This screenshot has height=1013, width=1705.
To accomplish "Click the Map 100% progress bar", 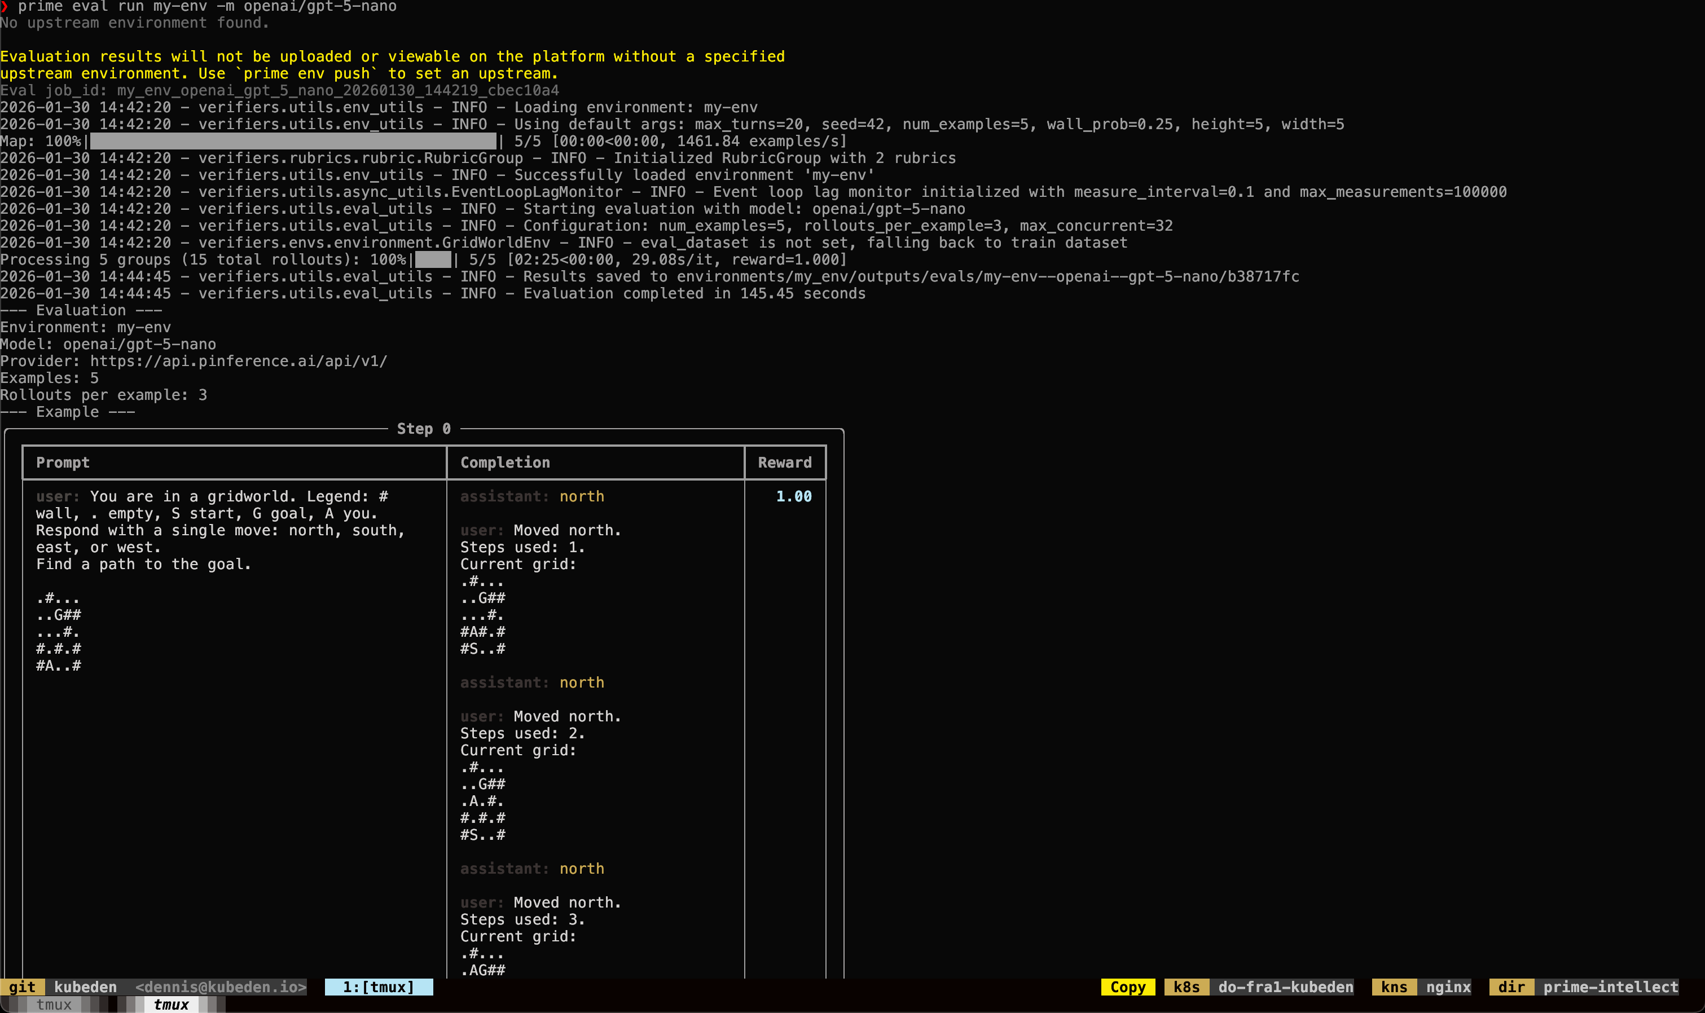I will pos(293,142).
